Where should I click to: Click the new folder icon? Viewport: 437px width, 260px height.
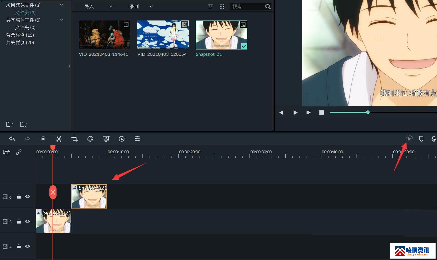[x=10, y=125]
